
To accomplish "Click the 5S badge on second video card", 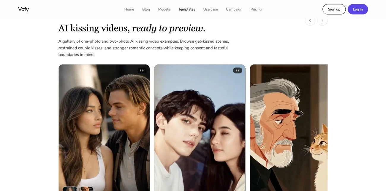I will tap(238, 70).
